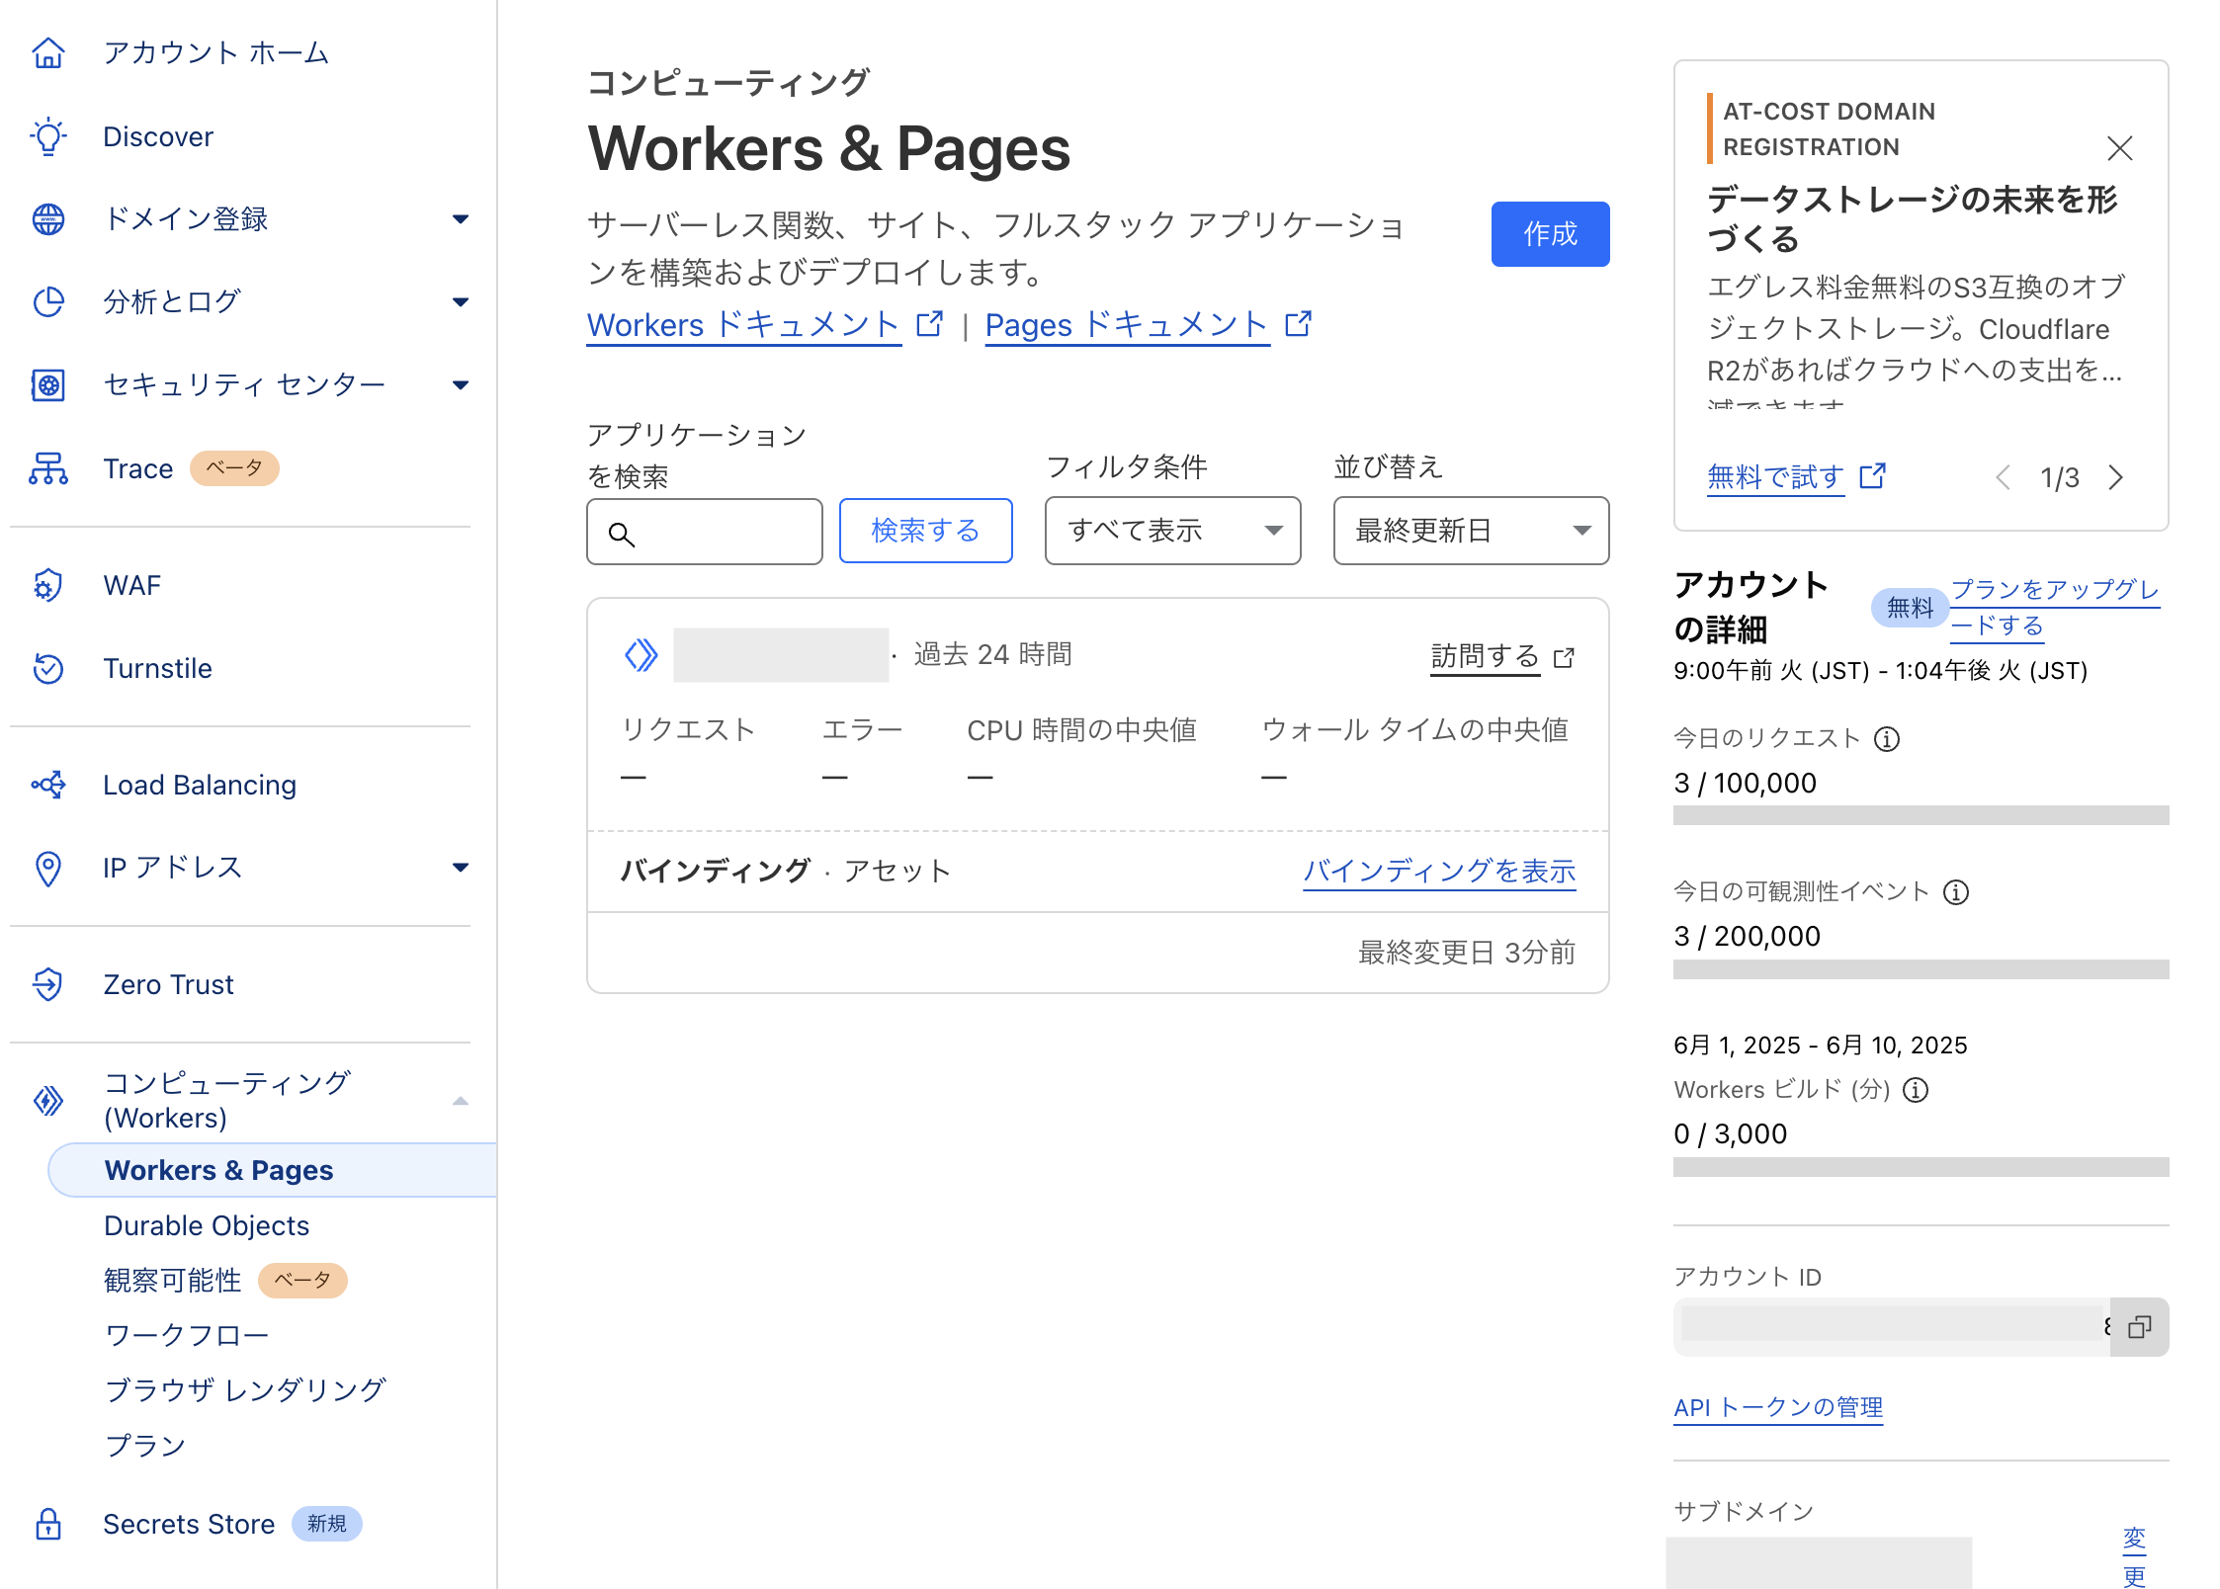Image resolution: width=2220 pixels, height=1589 pixels.
Task: Click info icon beside 今日のリクエスト
Action: [1886, 738]
